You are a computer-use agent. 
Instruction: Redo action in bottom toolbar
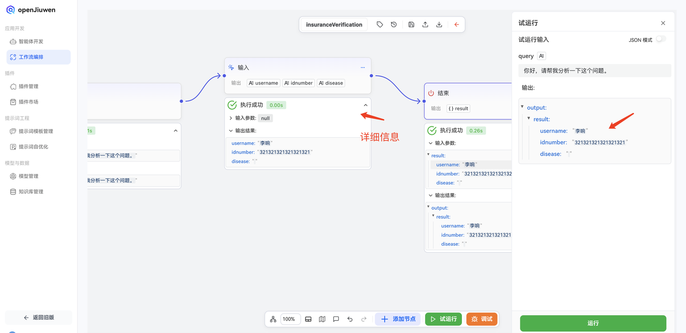(364, 319)
